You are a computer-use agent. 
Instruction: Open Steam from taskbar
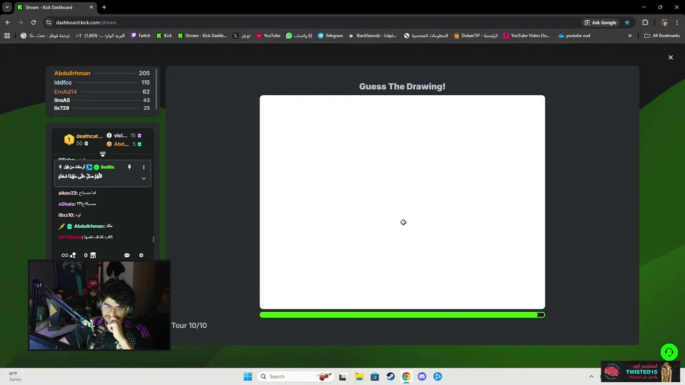(x=391, y=376)
